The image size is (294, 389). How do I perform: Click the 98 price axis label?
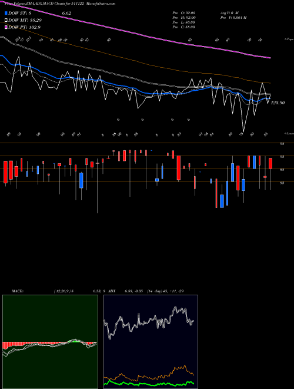coord(282,144)
